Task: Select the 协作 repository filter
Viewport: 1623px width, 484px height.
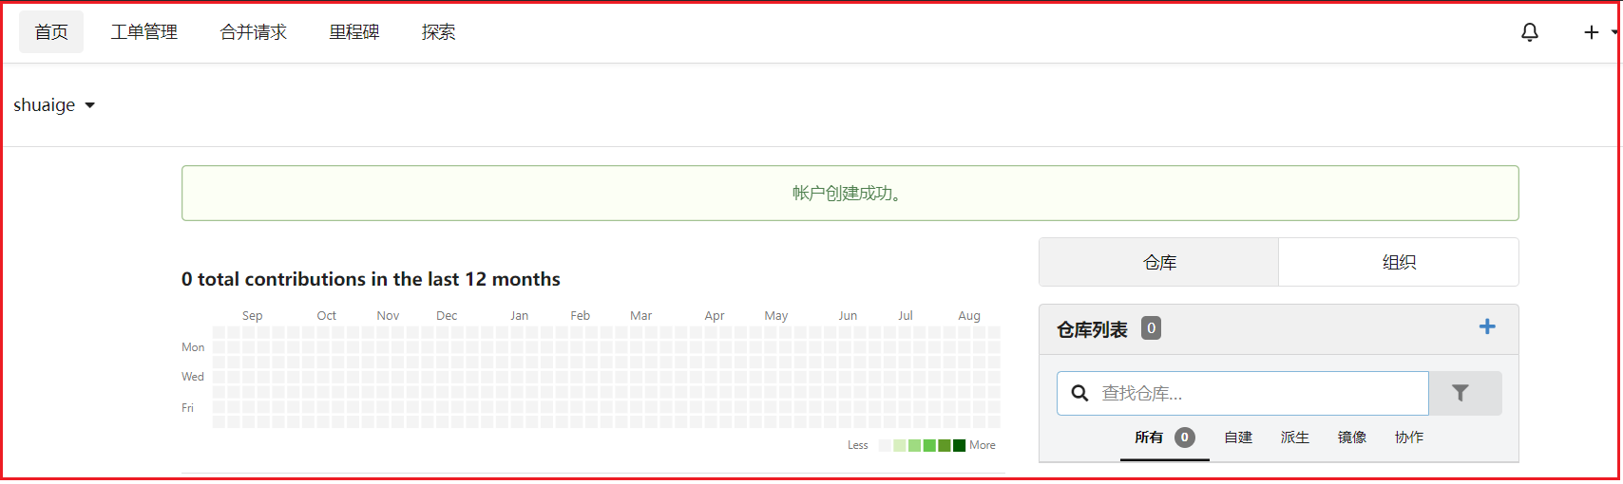Action: coord(1409,437)
